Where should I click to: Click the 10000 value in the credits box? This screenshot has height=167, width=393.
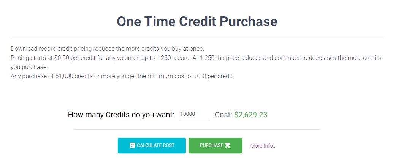tap(187, 114)
